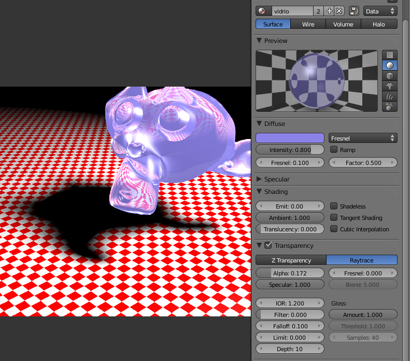Edit the vidrio material name field

tap(292, 11)
